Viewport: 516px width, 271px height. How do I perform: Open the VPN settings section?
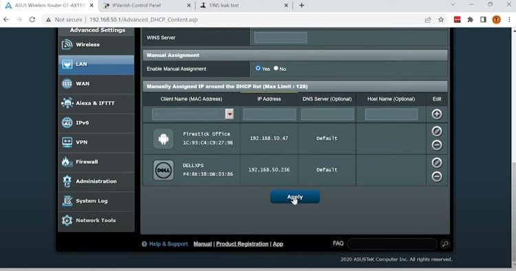96,142
